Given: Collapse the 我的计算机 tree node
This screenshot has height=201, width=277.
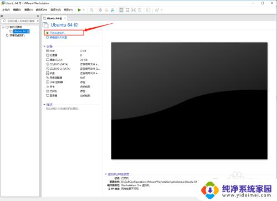Looking at the screenshot, I should 3,27.
